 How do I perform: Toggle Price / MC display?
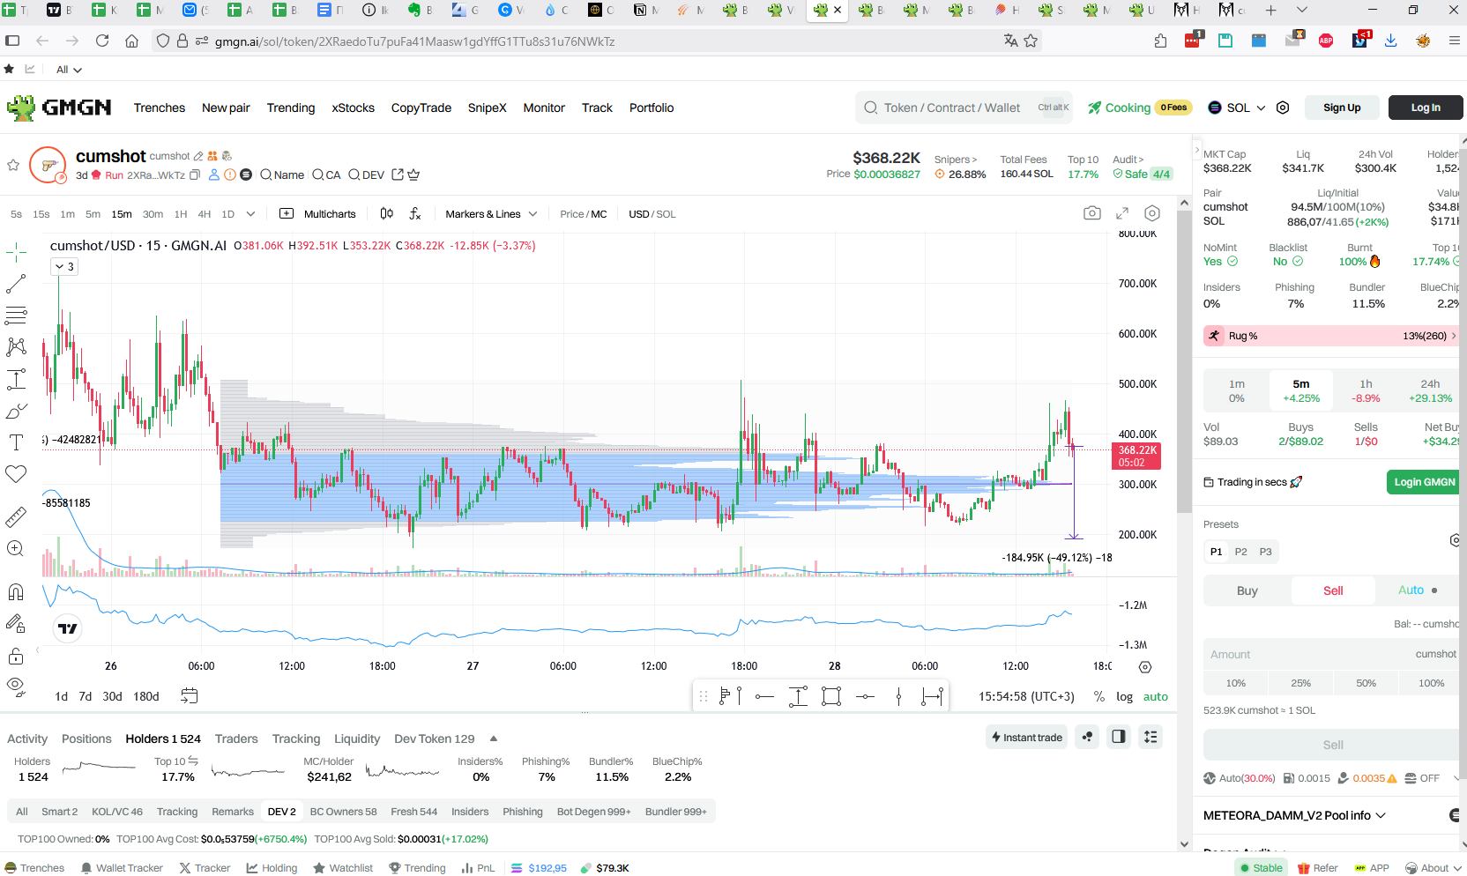point(584,213)
